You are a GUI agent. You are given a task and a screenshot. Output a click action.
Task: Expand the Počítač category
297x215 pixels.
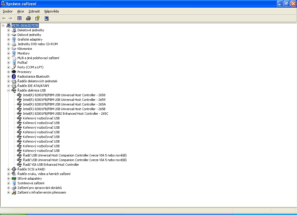[x=8, y=63]
